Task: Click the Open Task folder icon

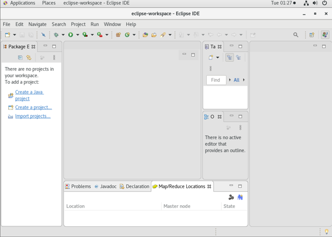Action: pyautogui.click(x=154, y=35)
